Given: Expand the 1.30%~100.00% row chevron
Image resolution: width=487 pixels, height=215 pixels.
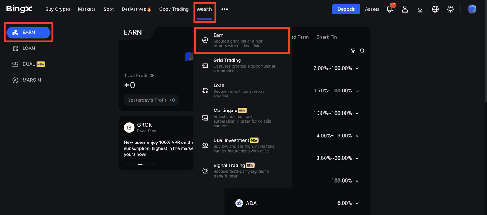Looking at the screenshot, I should pyautogui.click(x=357, y=113).
